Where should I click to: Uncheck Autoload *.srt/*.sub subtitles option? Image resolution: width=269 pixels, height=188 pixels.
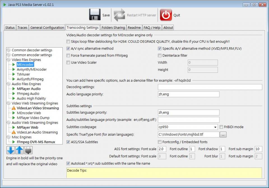pos(68,163)
